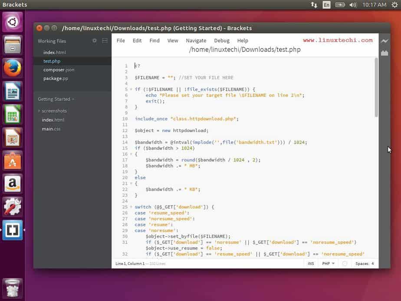Open Working Files gear settings
Image resolution: width=401 pixels, height=301 pixels.
(95, 41)
